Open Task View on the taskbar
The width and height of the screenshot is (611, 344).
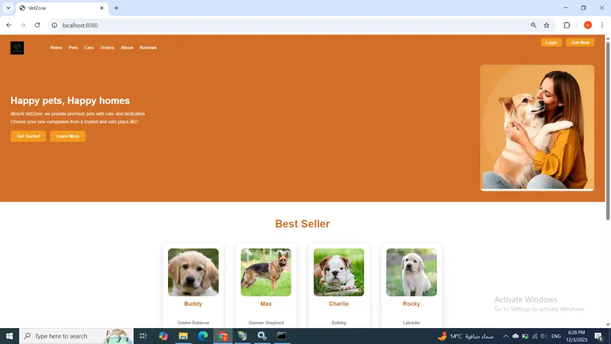pos(143,336)
